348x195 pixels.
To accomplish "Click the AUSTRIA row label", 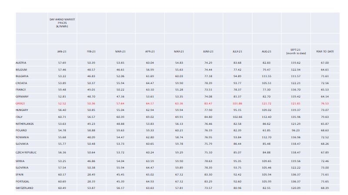I will (x=21, y=63).
